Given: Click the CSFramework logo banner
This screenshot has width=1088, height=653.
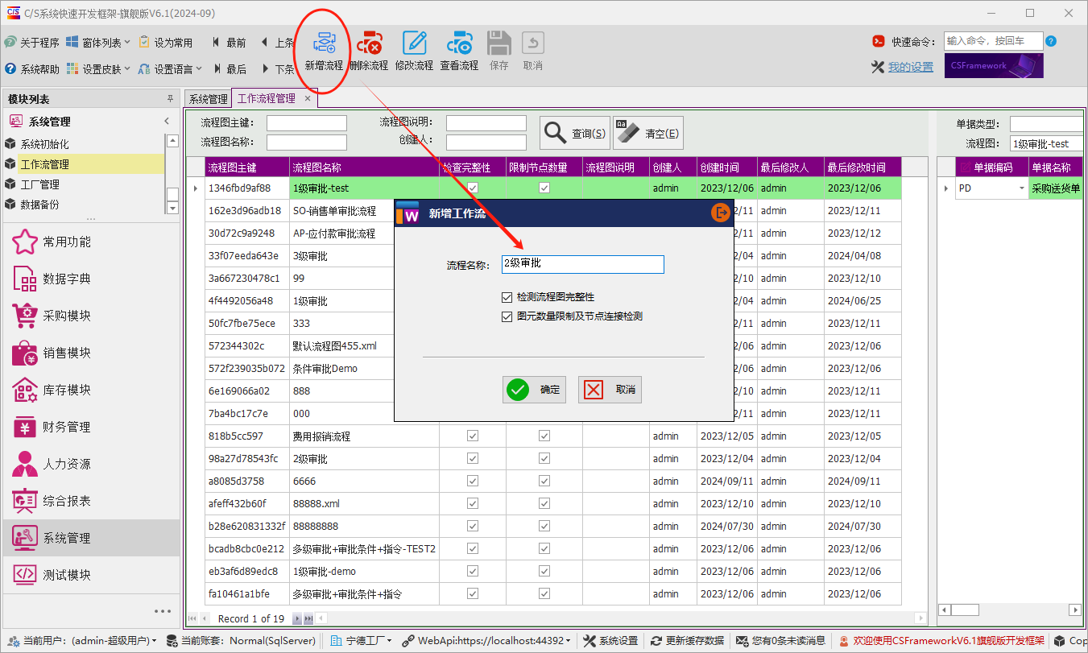Looking at the screenshot, I should 994,66.
